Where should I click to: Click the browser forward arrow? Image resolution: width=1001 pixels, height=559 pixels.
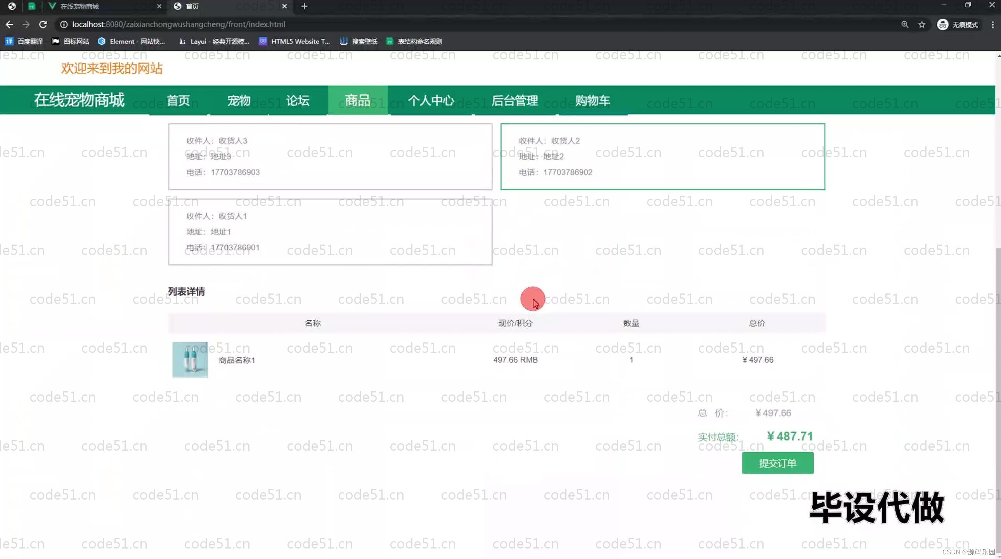[26, 24]
